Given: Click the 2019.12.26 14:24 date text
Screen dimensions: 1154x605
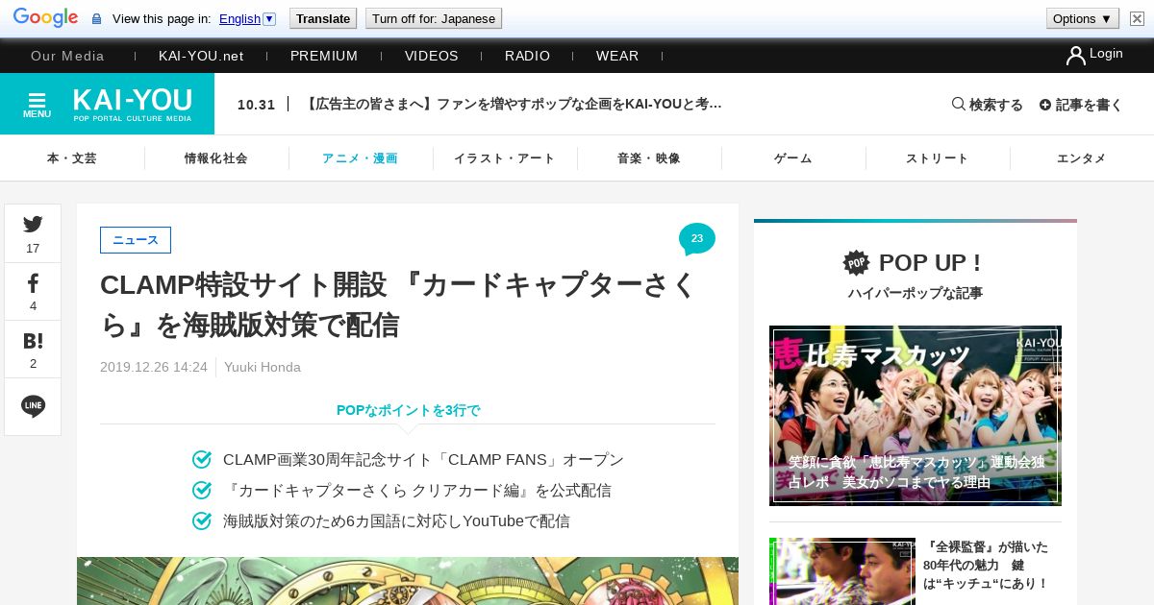Looking at the screenshot, I should coord(154,367).
